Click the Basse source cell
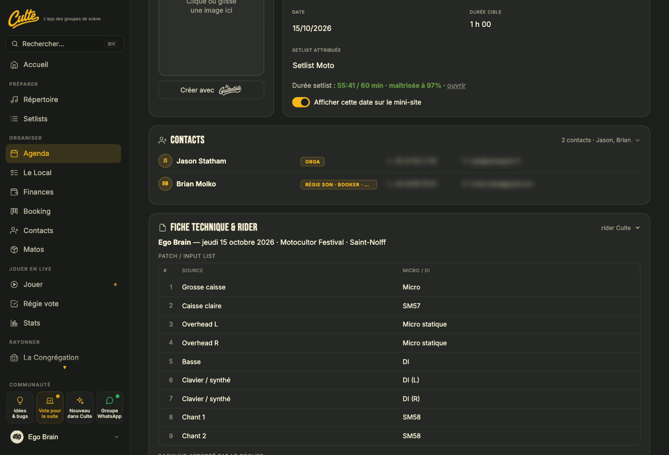This screenshot has width=669, height=455. point(191,362)
